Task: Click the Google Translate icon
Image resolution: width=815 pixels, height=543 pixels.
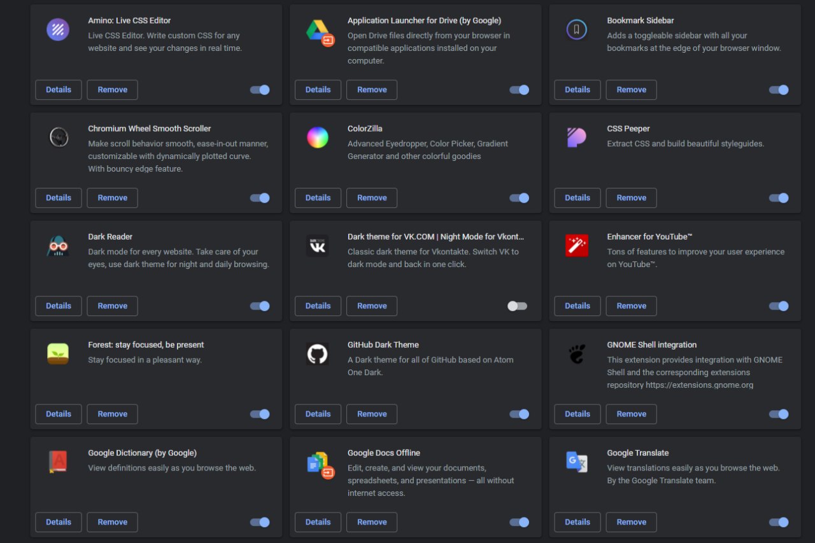Action: (x=577, y=462)
